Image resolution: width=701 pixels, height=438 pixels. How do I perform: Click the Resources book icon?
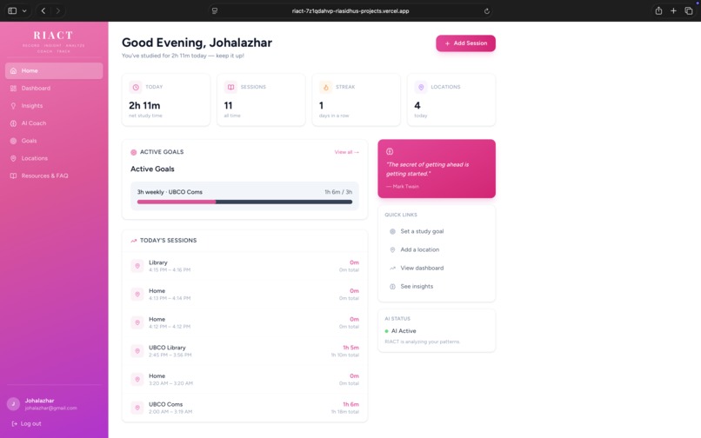[13, 176]
